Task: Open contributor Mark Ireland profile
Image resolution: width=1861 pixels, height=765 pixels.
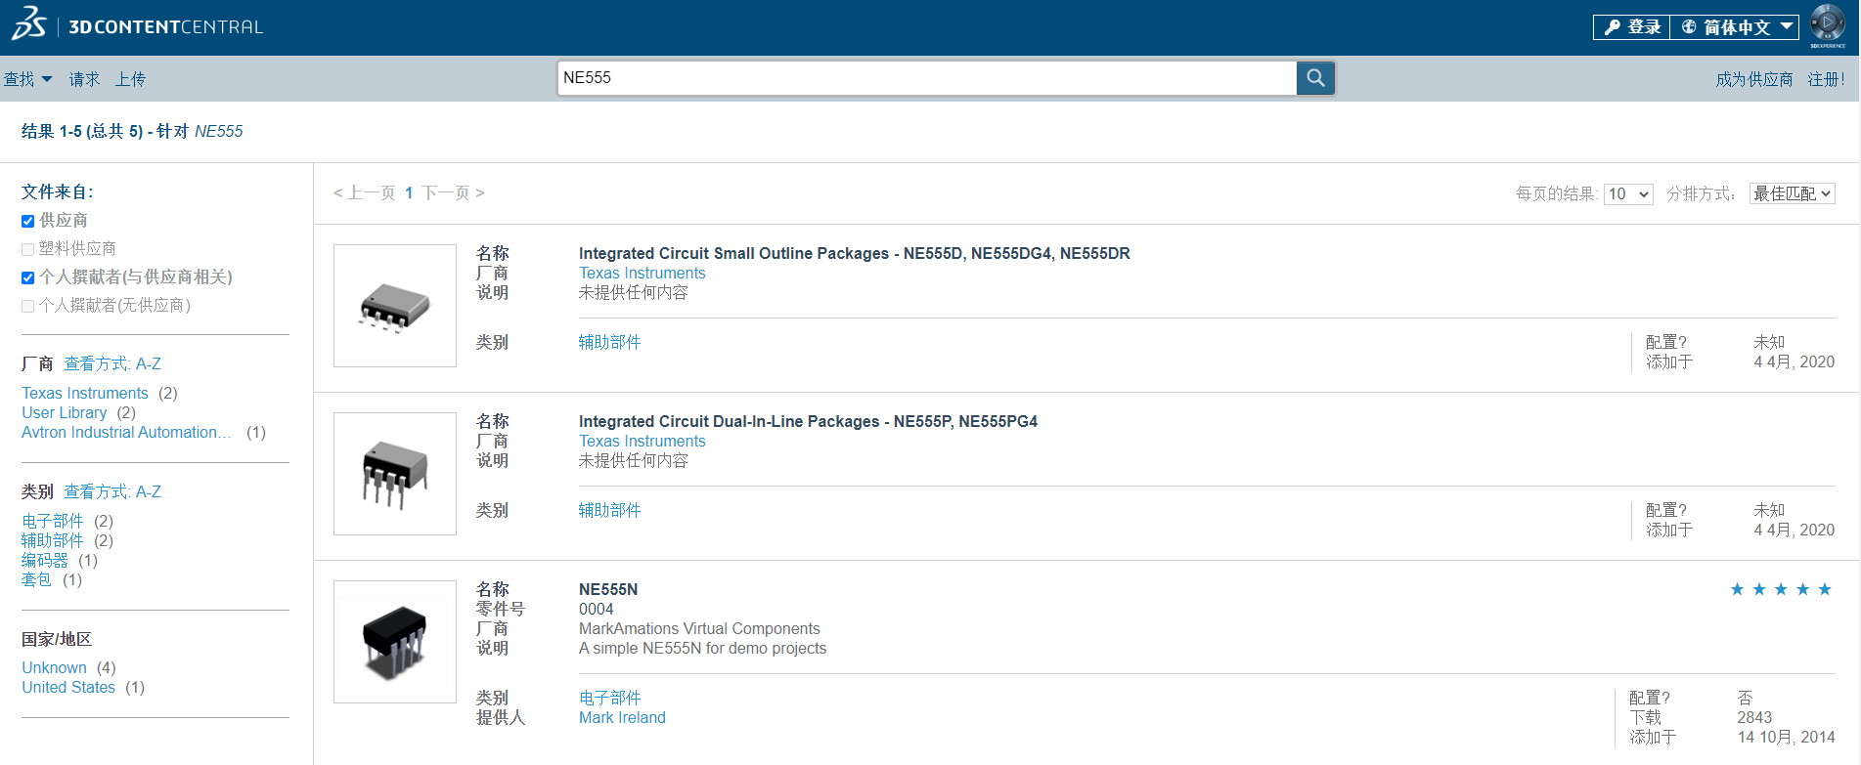Action: (622, 717)
